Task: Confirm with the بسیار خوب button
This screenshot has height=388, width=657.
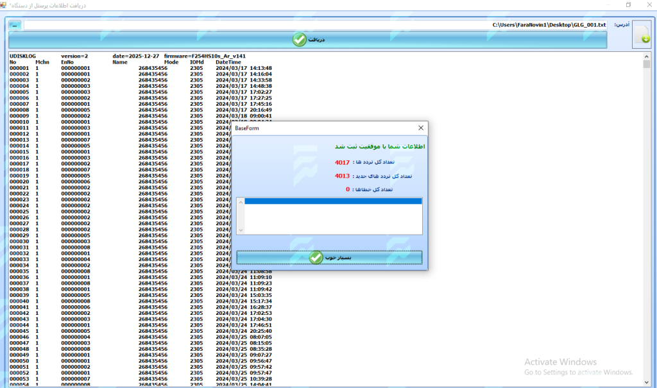Action: coord(329,257)
